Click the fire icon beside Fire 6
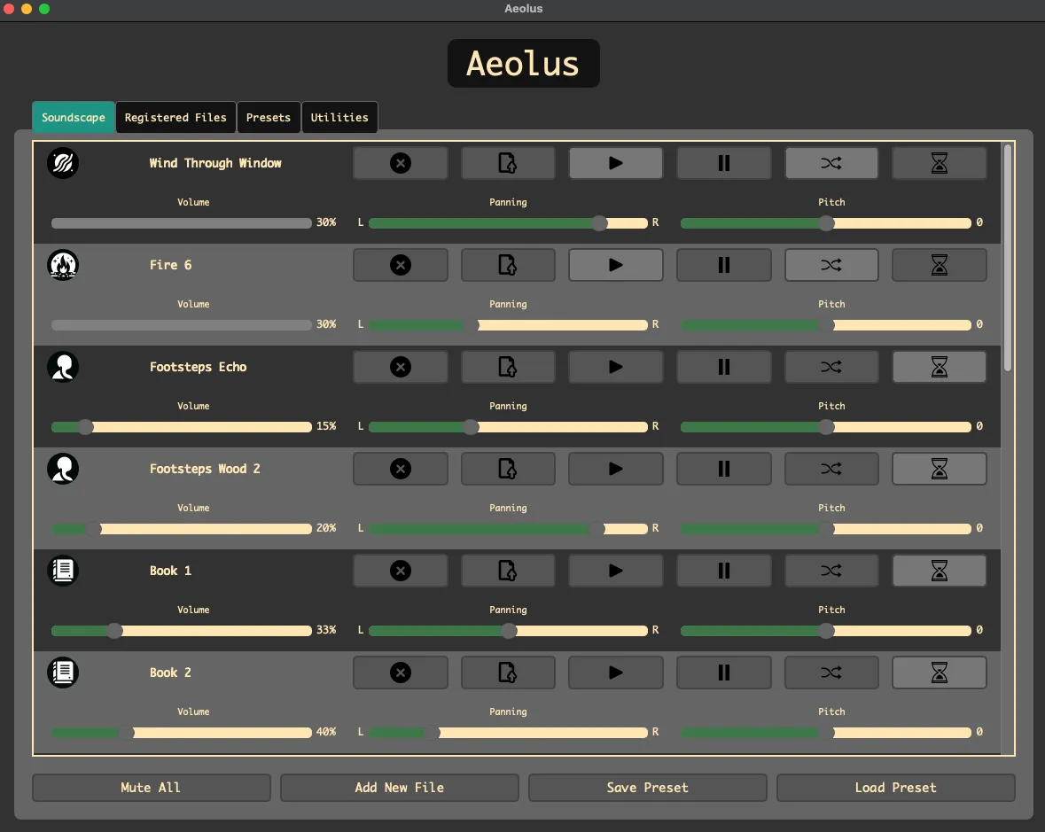The height and width of the screenshot is (832, 1045). click(x=62, y=264)
